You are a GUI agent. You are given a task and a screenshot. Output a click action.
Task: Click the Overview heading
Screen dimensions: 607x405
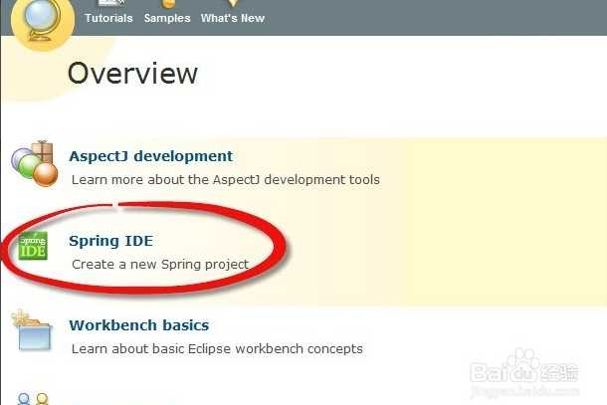click(132, 74)
